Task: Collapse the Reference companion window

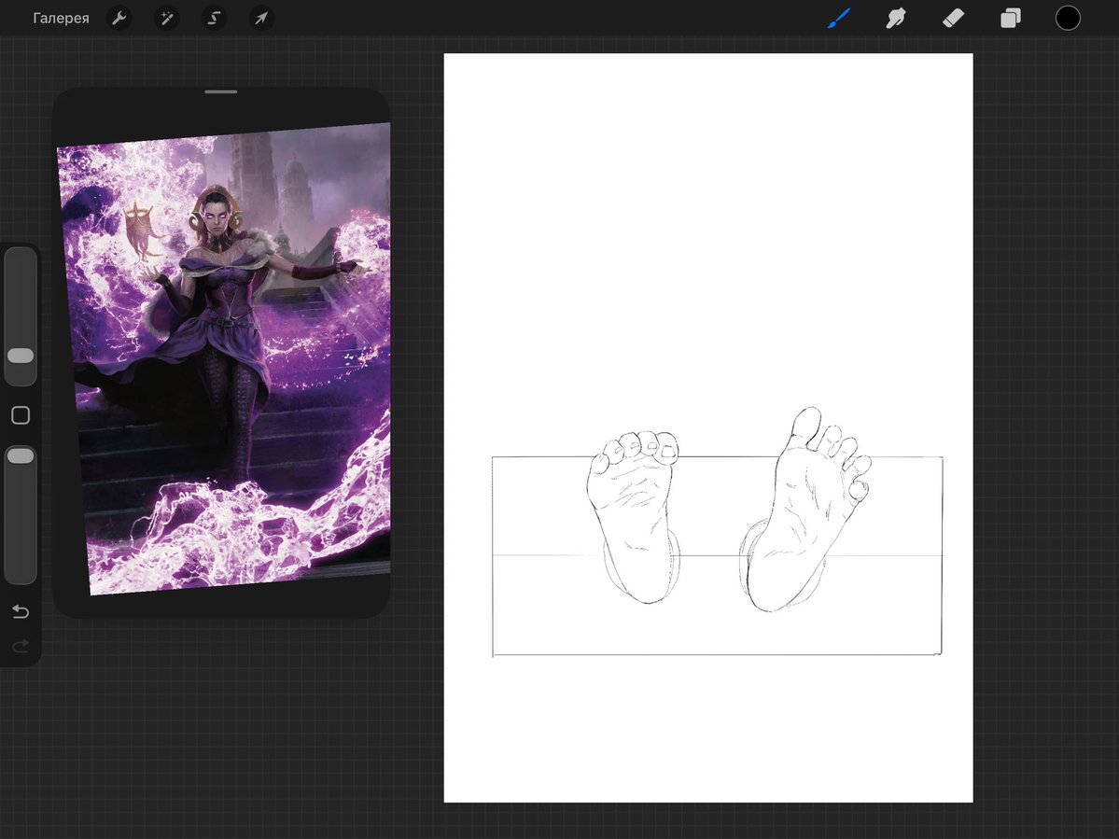Action: [221, 91]
